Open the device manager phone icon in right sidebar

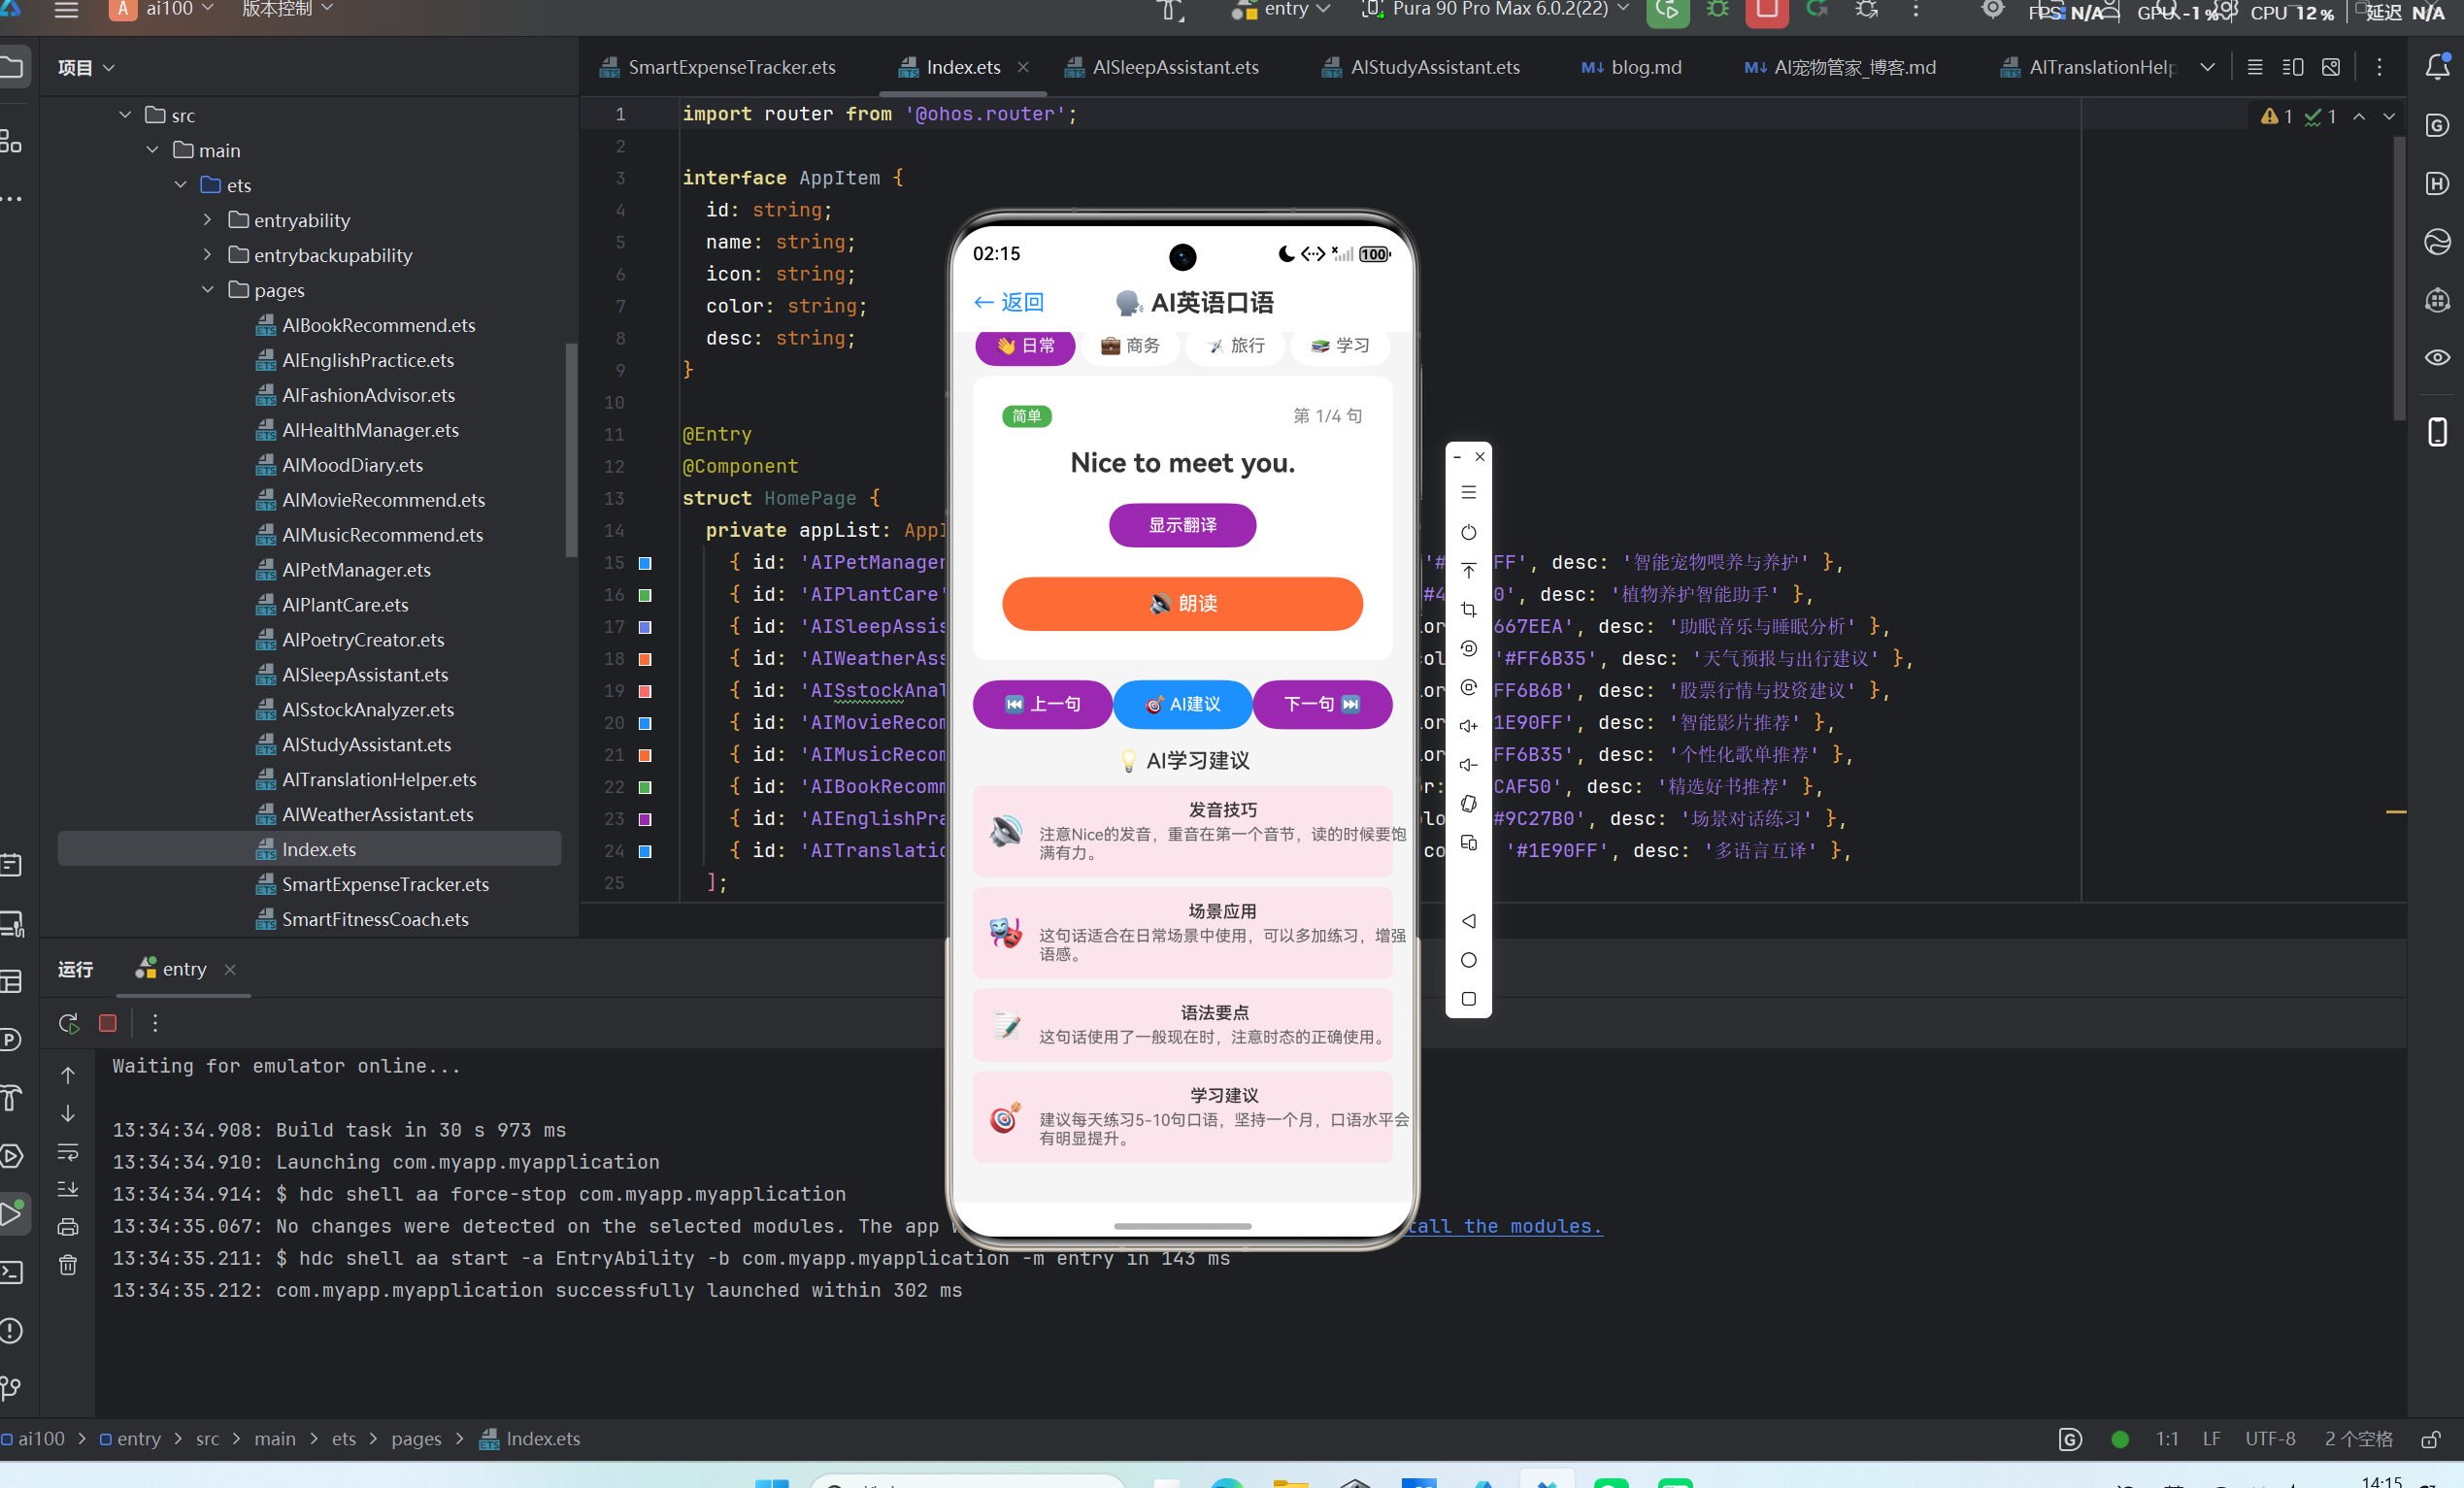(x=2437, y=432)
